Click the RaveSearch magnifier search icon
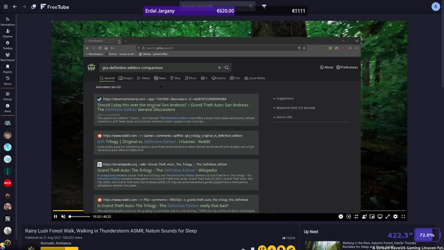 [x=227, y=68]
